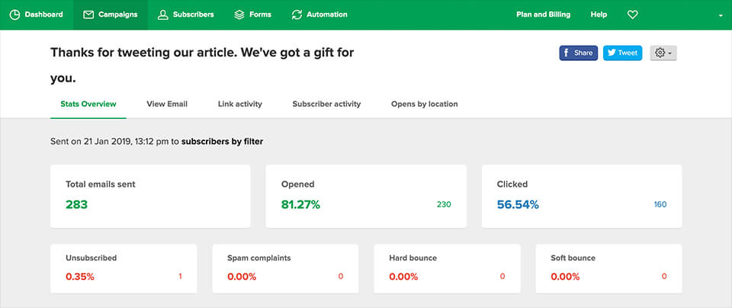Open the gear settings dropdown
The height and width of the screenshot is (308, 732).
[663, 53]
